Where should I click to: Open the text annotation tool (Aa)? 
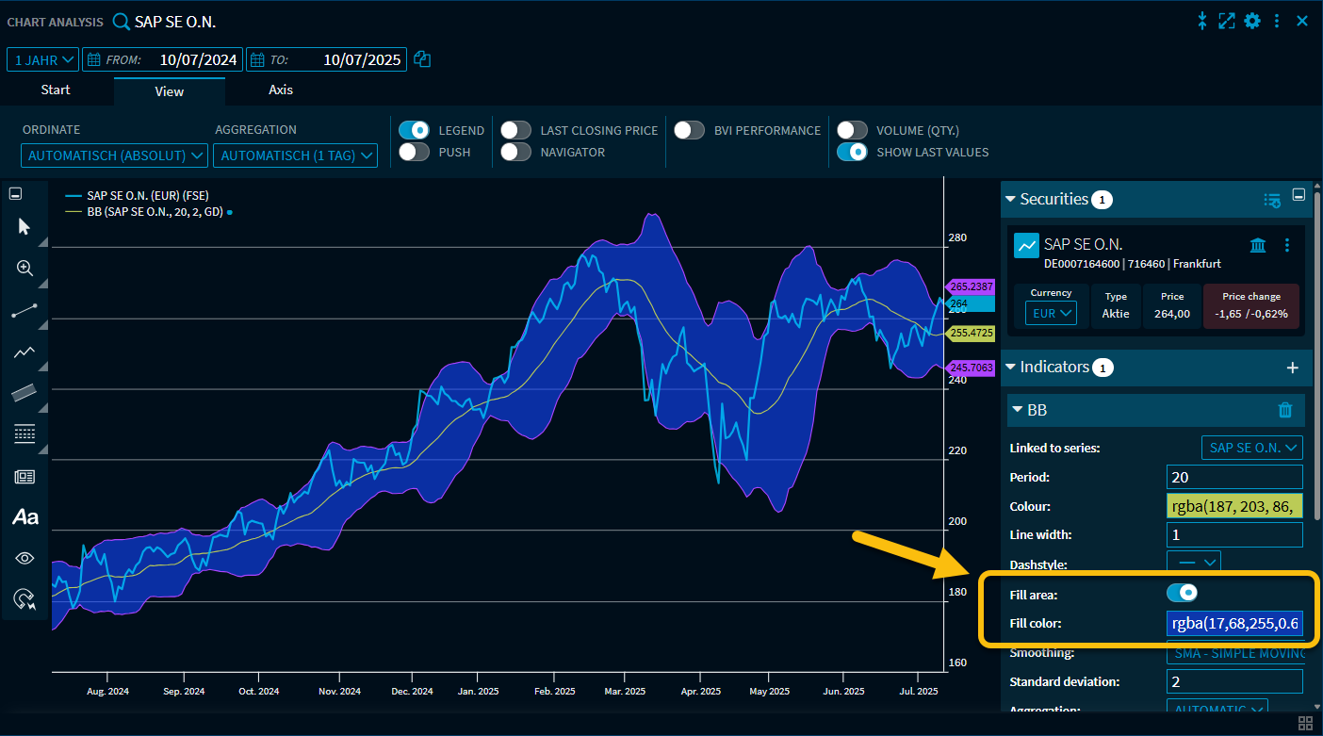coord(25,516)
